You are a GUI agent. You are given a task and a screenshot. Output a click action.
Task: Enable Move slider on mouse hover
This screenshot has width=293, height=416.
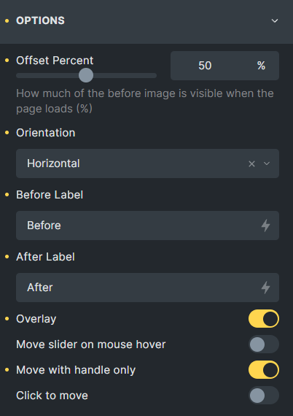tap(264, 344)
